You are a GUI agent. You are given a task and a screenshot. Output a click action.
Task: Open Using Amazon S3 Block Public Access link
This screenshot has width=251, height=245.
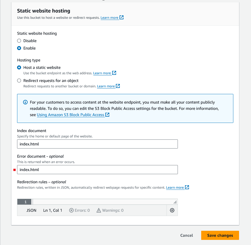pos(71,115)
